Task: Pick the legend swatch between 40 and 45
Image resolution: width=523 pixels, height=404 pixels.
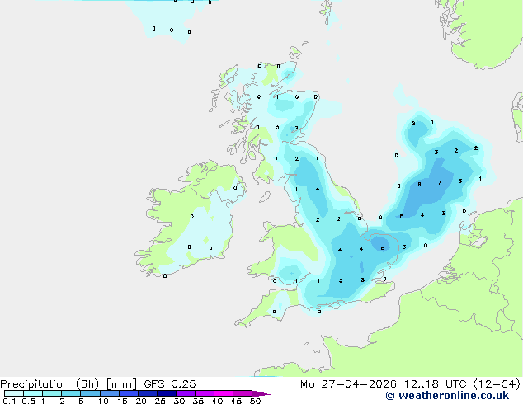Action: pyautogui.click(x=224, y=393)
